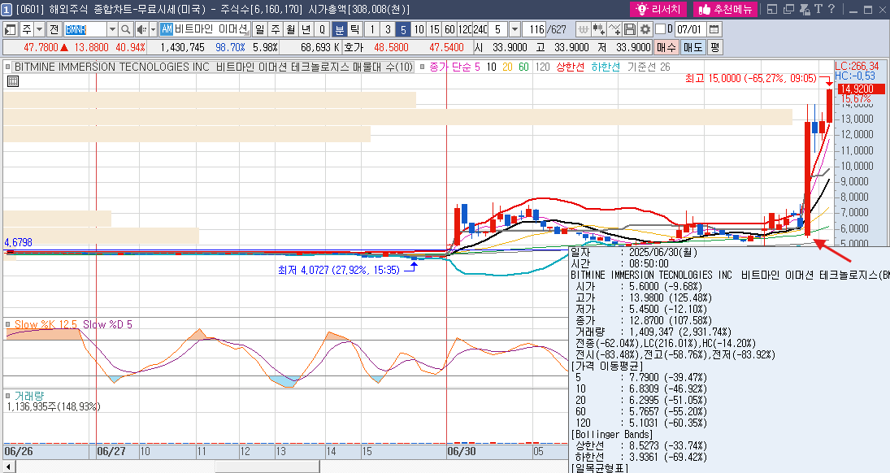Click the add indicator line icon
The image size is (890, 473).
click(614, 29)
